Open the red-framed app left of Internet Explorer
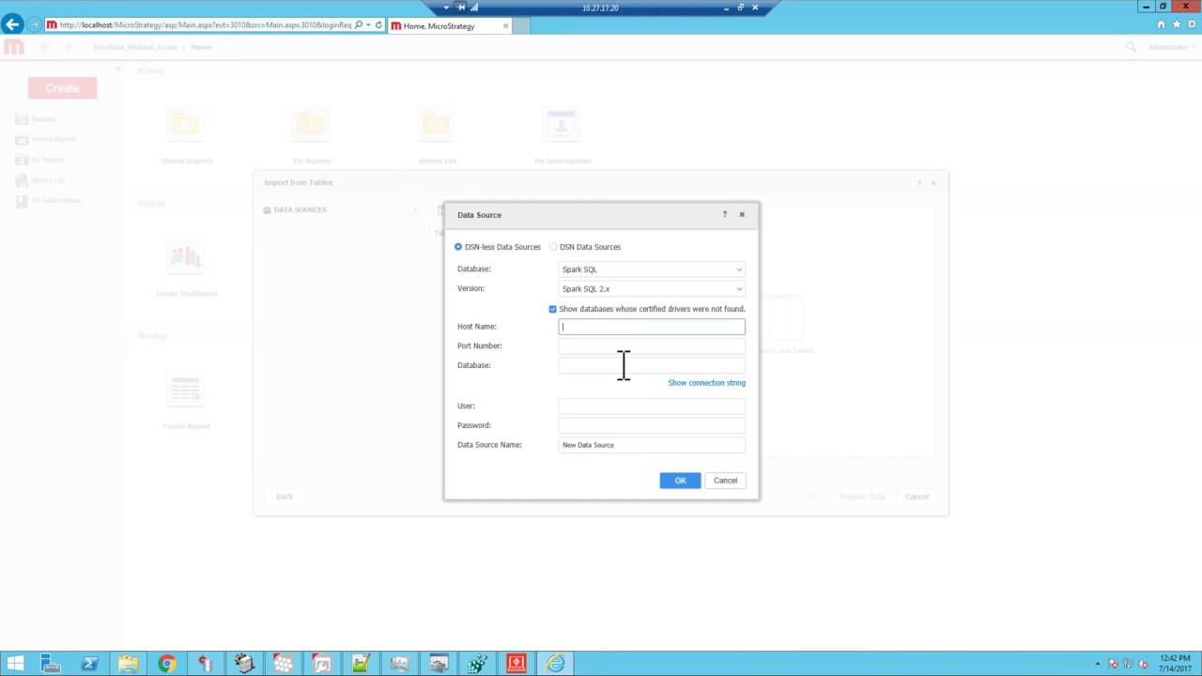The height and width of the screenshot is (676, 1202). 516,664
